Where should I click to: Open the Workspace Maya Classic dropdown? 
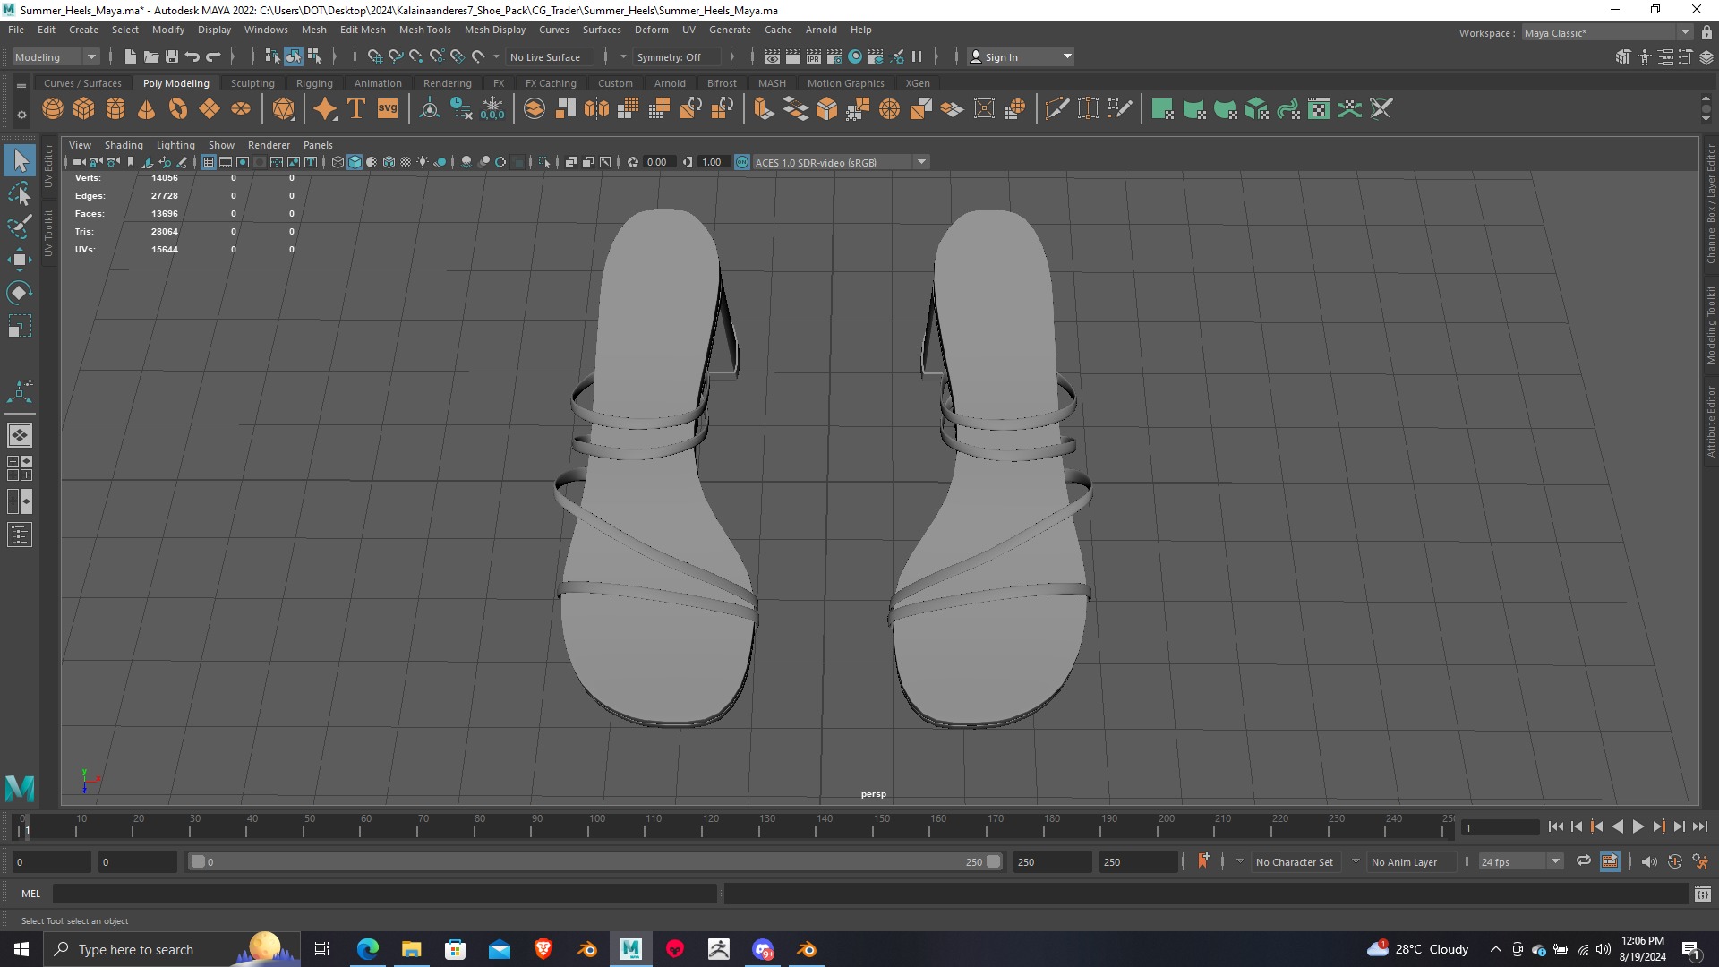point(1607,33)
